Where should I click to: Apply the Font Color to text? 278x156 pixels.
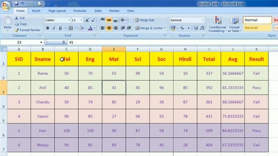[x=90, y=28]
